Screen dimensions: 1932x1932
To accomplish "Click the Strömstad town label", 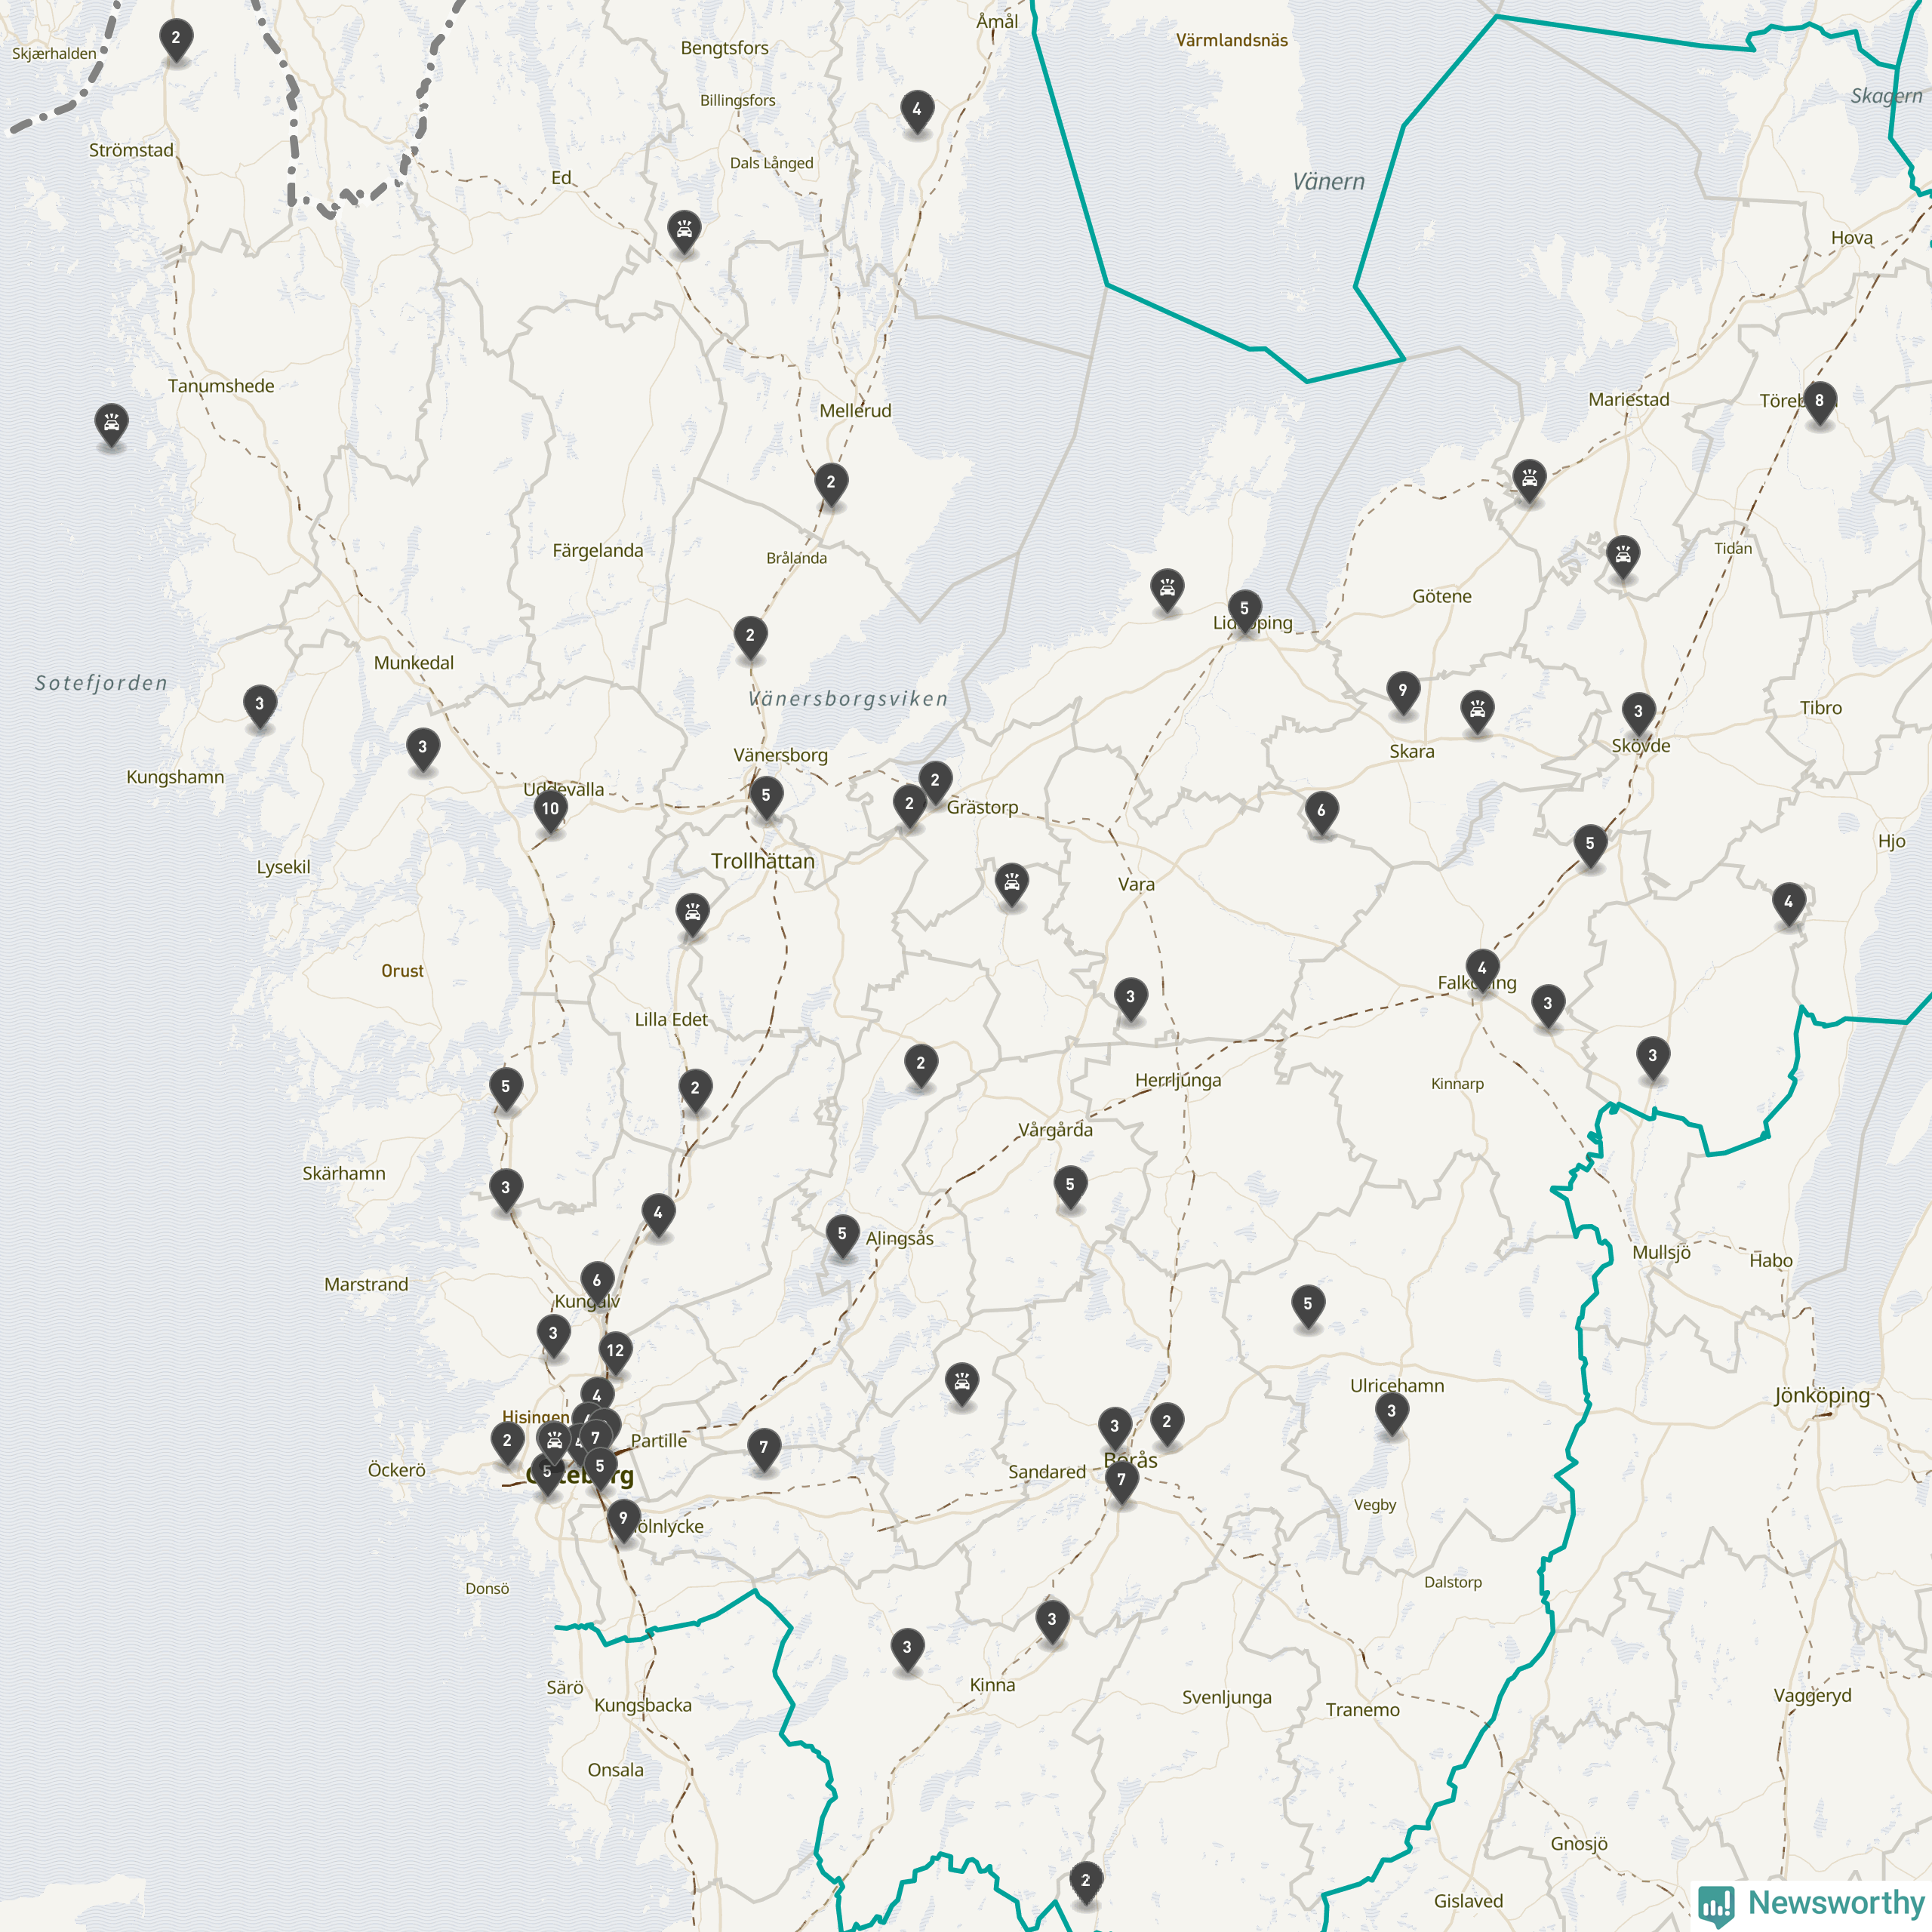I will coord(131,150).
